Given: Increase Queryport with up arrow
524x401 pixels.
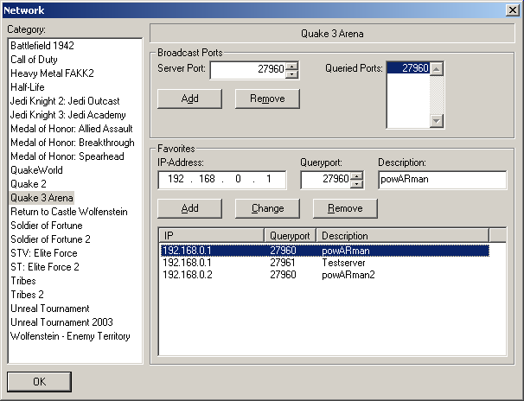Looking at the screenshot, I should tap(357, 175).
